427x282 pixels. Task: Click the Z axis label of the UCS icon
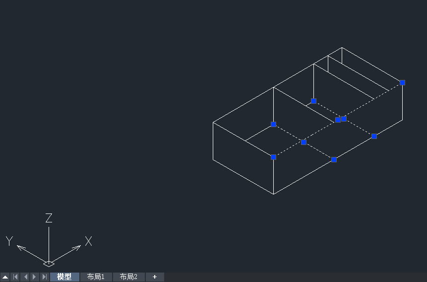tap(49, 218)
